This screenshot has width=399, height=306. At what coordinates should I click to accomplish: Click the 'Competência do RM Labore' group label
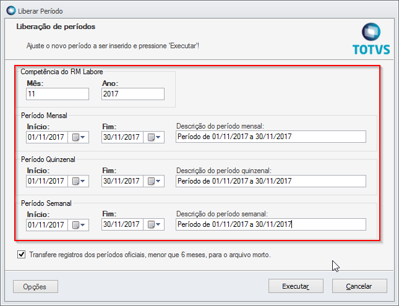(x=62, y=72)
